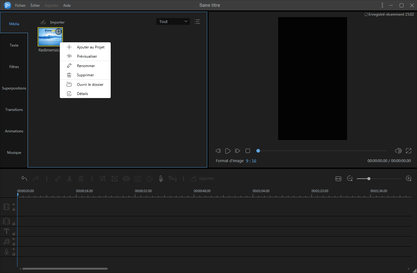Click the text track T icon
This screenshot has height=273, width=417.
coord(6,231)
